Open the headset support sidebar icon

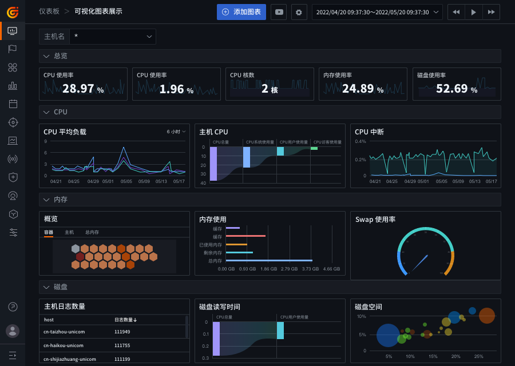[13, 196]
